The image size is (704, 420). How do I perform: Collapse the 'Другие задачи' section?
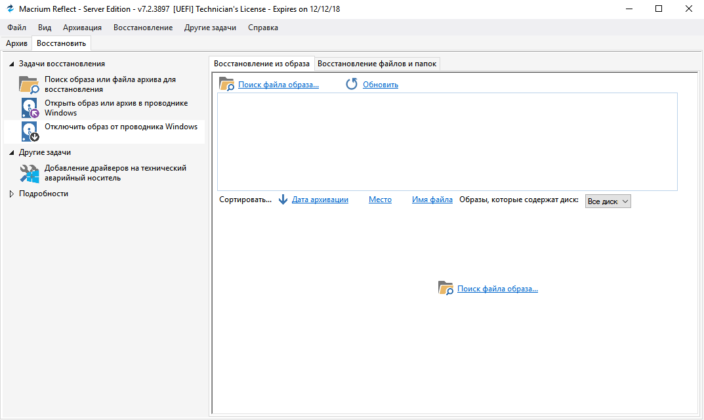click(11, 152)
